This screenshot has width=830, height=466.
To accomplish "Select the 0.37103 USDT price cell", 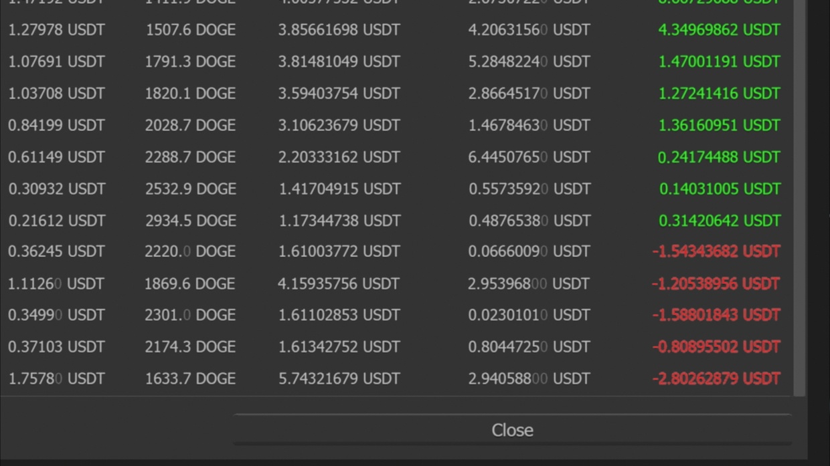I will pos(56,347).
